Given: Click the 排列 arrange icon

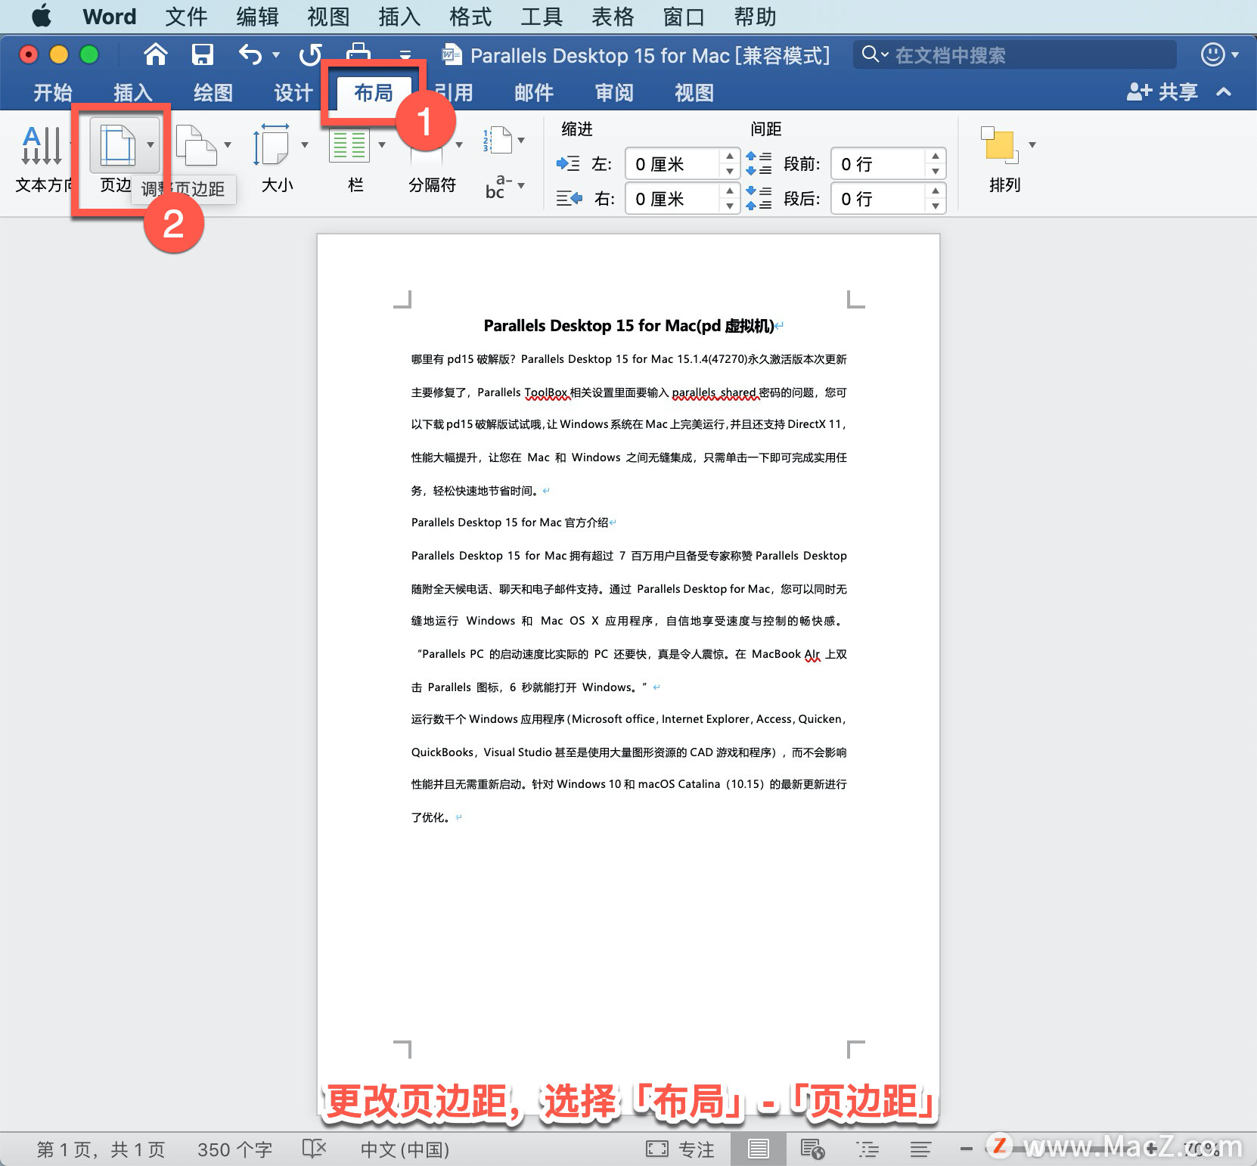Looking at the screenshot, I should pos(1000,145).
